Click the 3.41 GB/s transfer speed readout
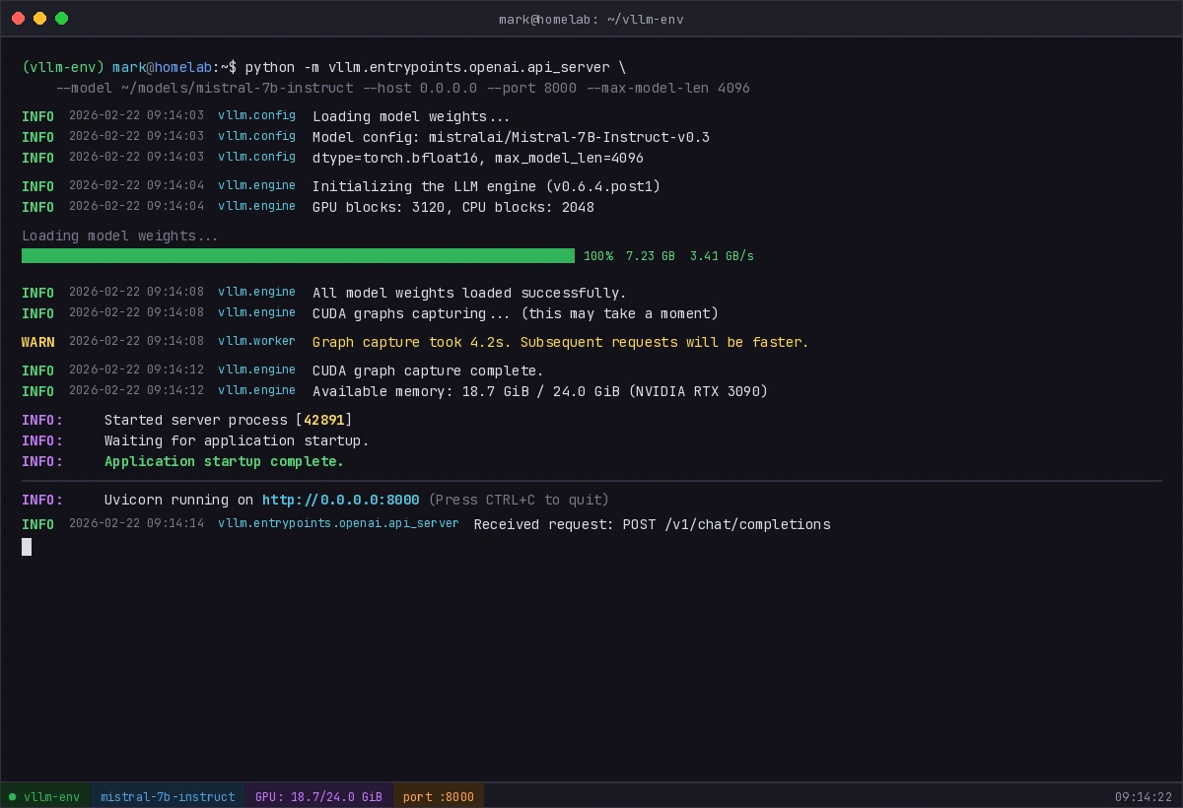The image size is (1183, 808). 725,255
